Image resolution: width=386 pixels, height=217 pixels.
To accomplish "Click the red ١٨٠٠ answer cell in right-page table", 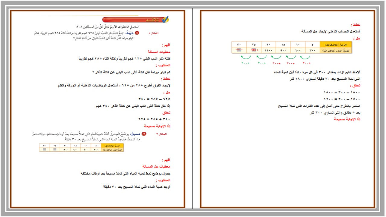I will [239, 50].
